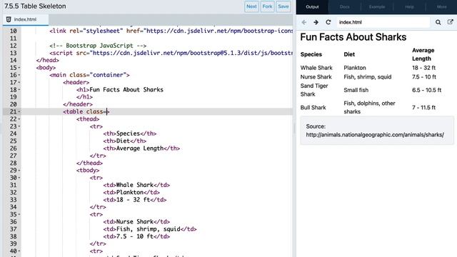This screenshot has height=257, width=457.
Task: Collapse the tr fold on line 30
Action: (x=19, y=178)
